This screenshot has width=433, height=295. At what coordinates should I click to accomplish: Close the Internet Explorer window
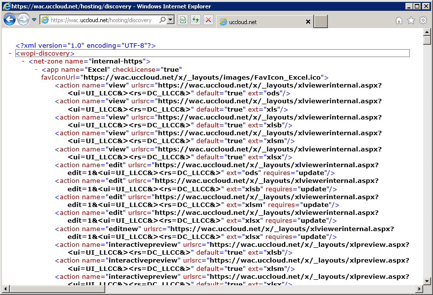pyautogui.click(x=426, y=6)
